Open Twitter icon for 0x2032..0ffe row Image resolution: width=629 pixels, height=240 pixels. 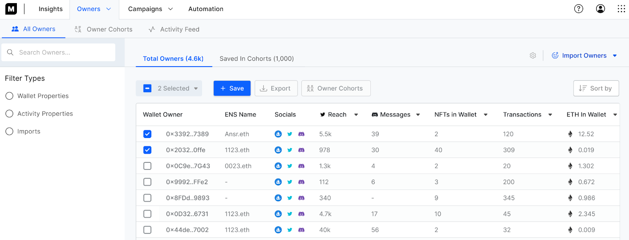click(290, 150)
